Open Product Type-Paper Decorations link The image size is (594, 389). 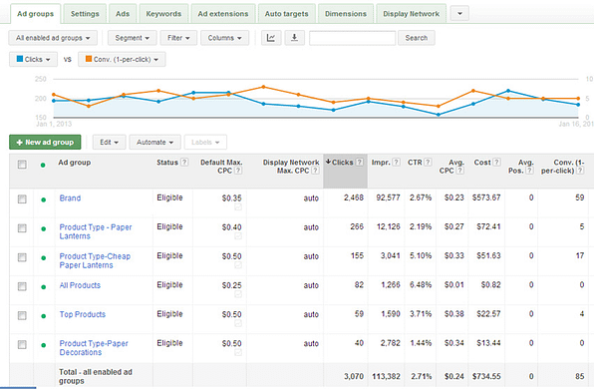tap(94, 348)
